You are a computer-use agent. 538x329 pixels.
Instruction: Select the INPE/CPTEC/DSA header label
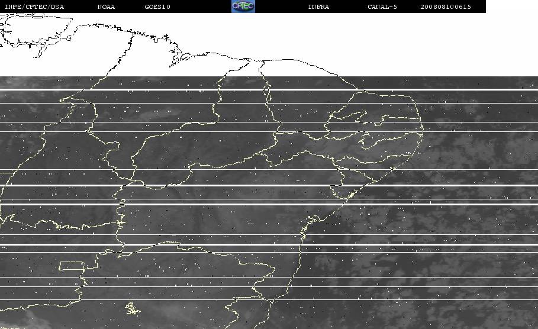pyautogui.click(x=34, y=7)
